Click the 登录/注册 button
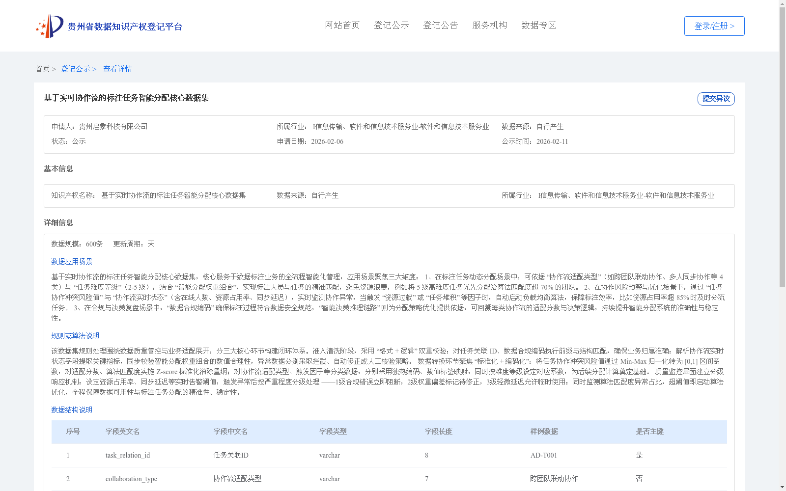786x491 pixels. pyautogui.click(x=714, y=26)
